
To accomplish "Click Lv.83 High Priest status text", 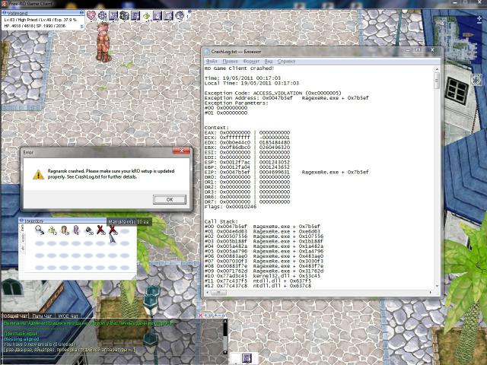I will 40,20.
